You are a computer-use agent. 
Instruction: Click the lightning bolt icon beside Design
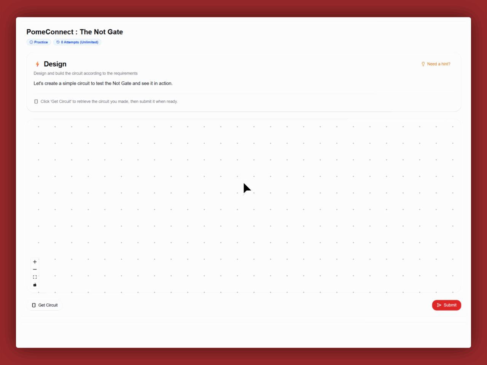37,64
